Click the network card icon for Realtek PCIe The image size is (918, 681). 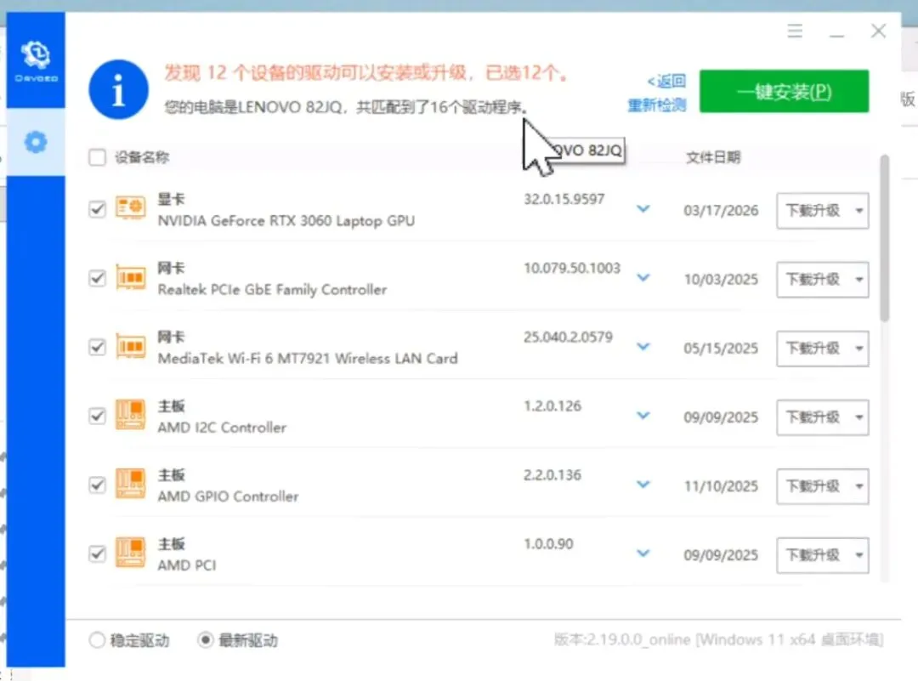coord(131,277)
